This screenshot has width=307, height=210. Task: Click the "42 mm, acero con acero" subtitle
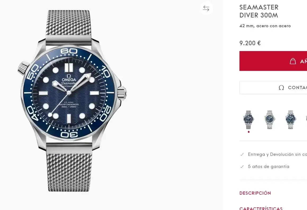click(x=265, y=26)
